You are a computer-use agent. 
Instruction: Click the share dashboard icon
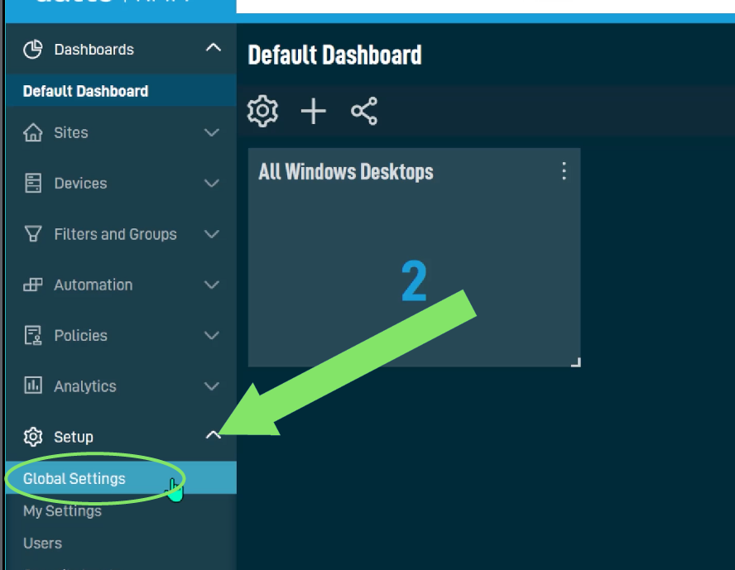coord(364,111)
